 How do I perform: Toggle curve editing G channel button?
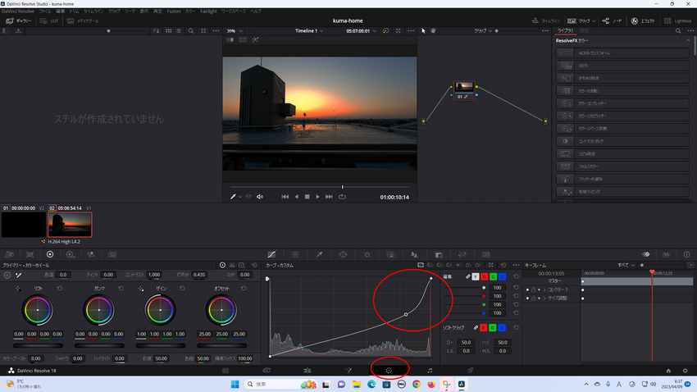[x=493, y=276]
